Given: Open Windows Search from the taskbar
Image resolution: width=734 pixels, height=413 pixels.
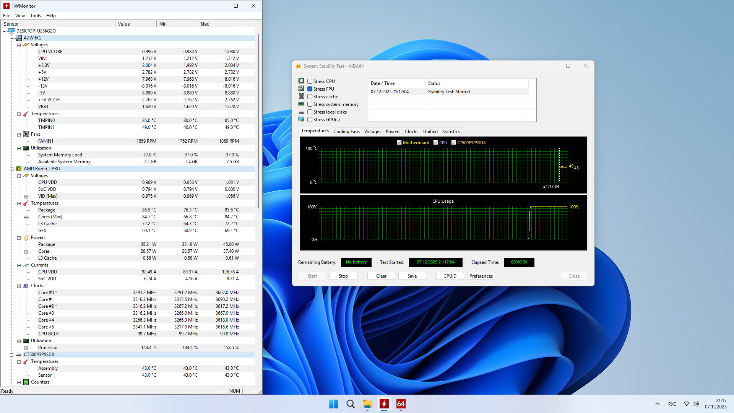Looking at the screenshot, I should point(350,404).
